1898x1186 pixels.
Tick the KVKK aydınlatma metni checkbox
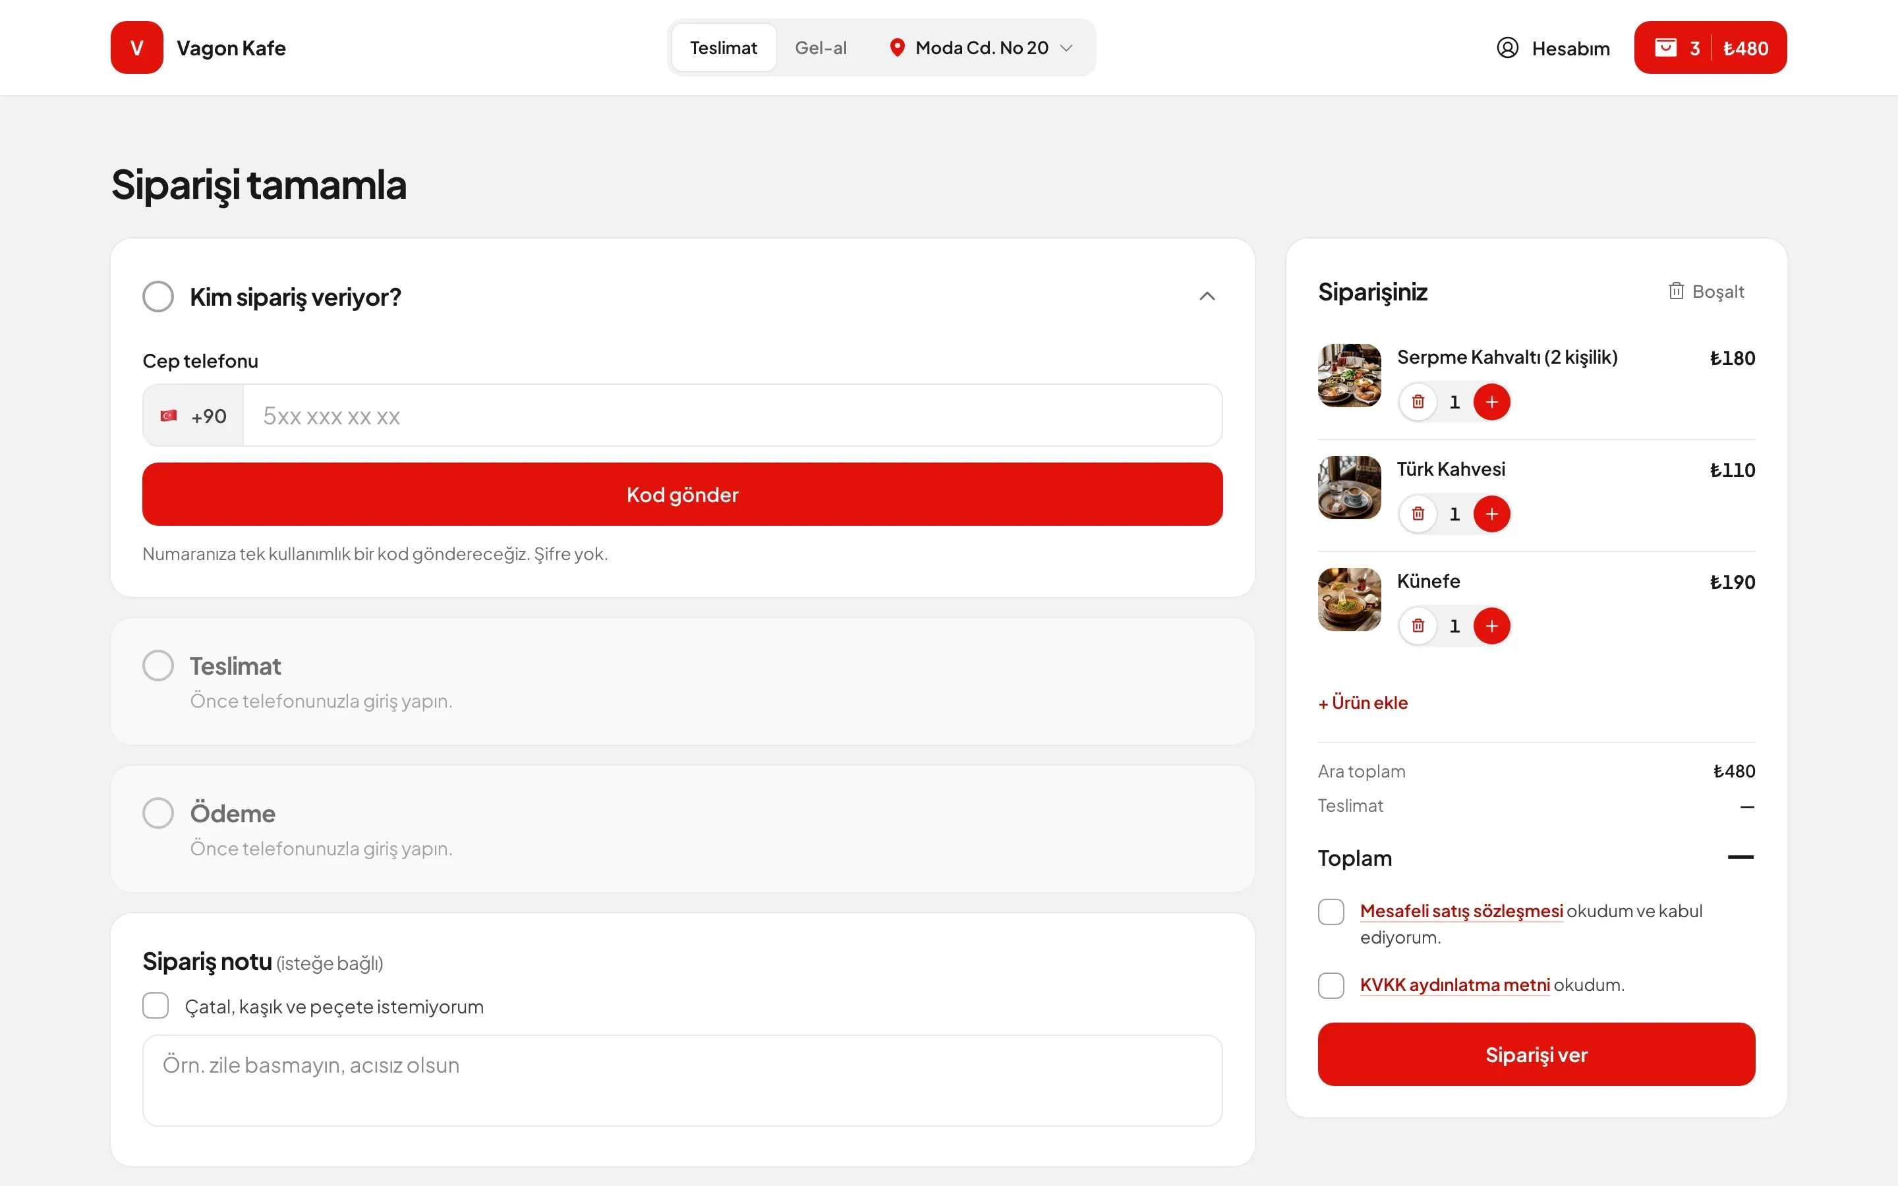tap(1331, 985)
